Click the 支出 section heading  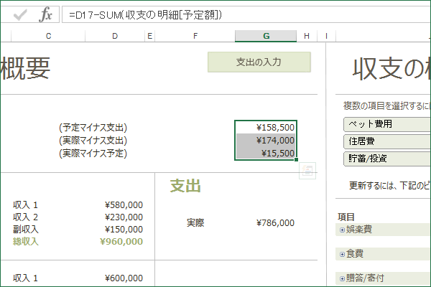click(x=185, y=186)
